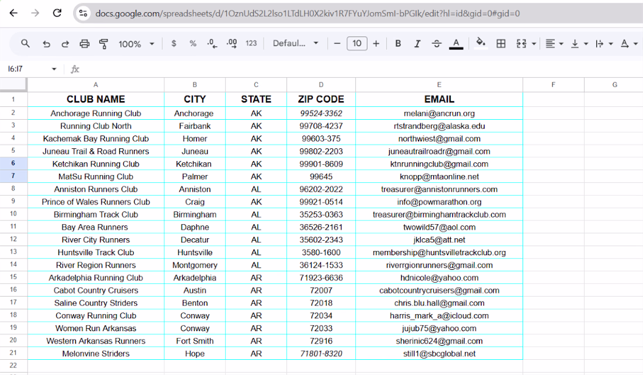Click the browser back arrow
Screen dimensions: 643x375
pos(13,13)
